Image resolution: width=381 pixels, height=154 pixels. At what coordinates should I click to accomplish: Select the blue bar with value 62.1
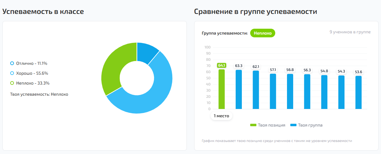[256, 90]
